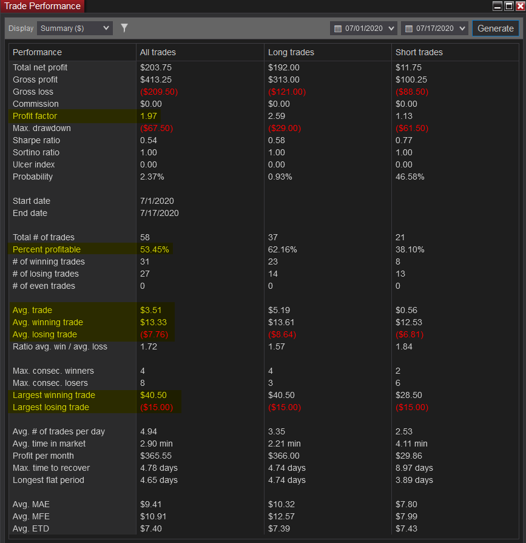Select the highlighted Avg. trade label
This screenshot has height=543, width=526.
tap(32, 310)
